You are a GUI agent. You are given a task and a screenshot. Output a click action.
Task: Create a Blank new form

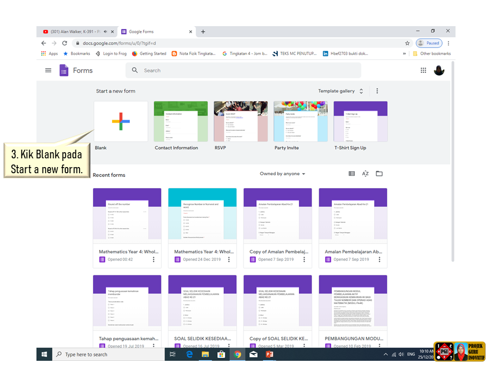121,121
